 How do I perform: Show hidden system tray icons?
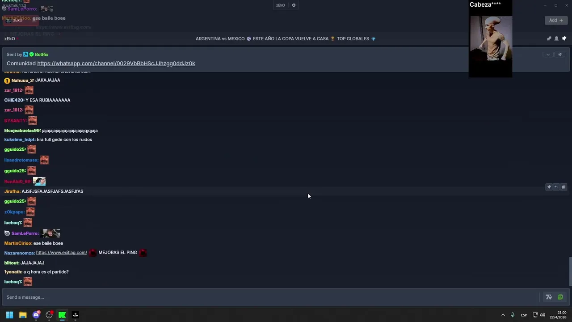pyautogui.click(x=503, y=315)
